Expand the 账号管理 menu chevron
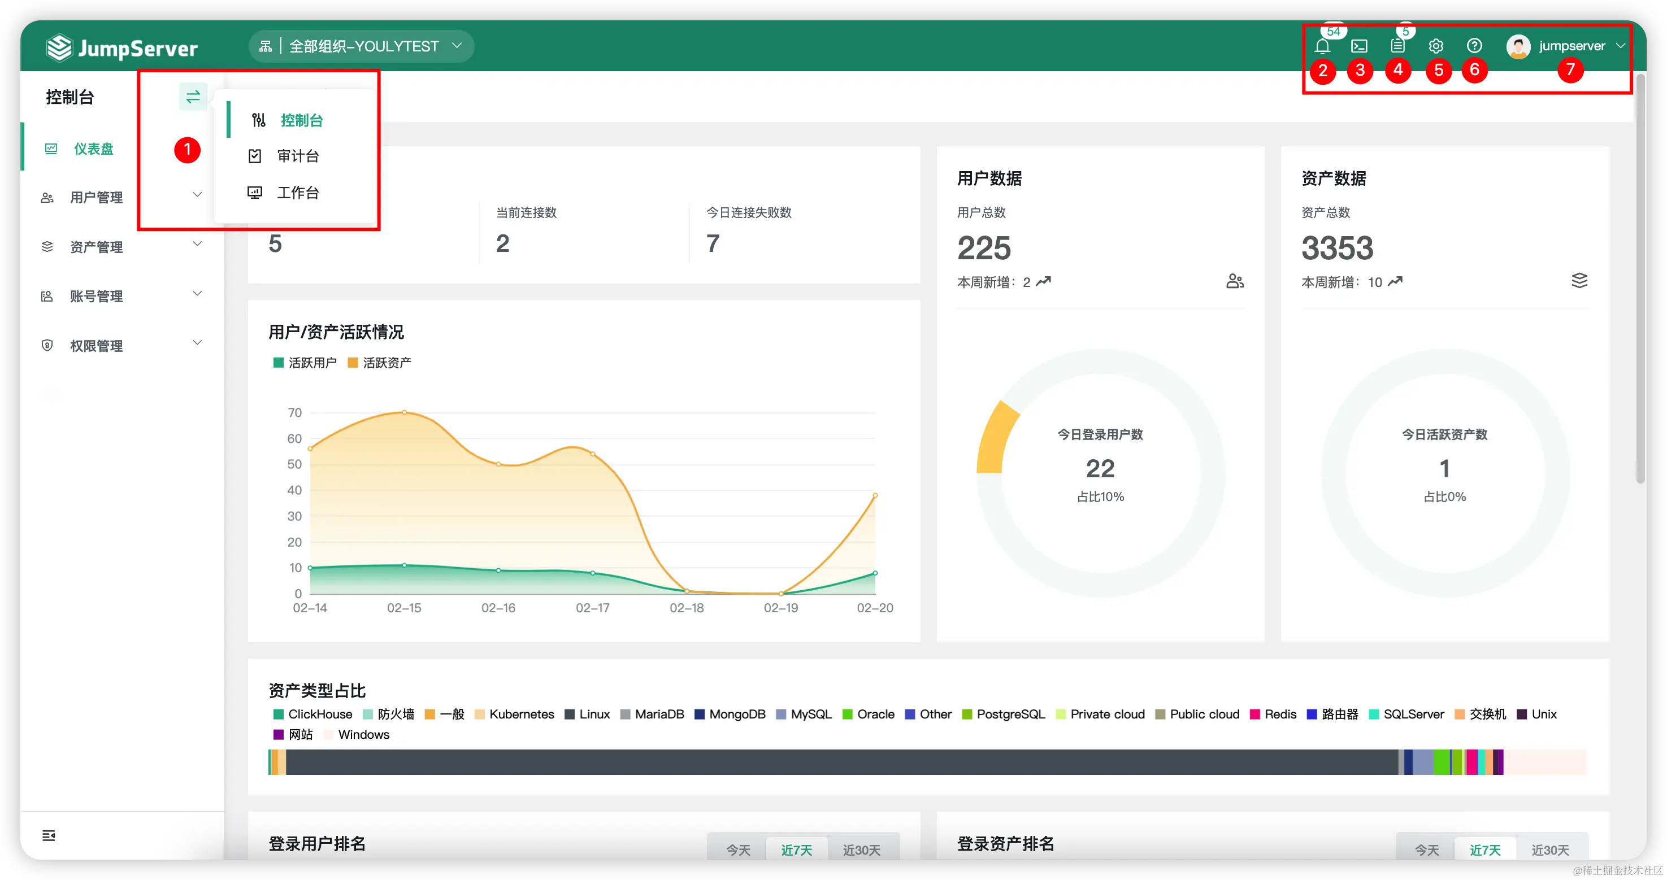 click(x=197, y=293)
